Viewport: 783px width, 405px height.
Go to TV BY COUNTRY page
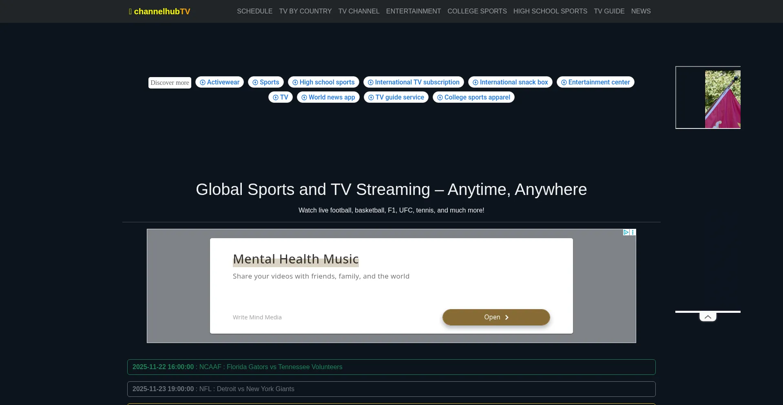click(305, 11)
